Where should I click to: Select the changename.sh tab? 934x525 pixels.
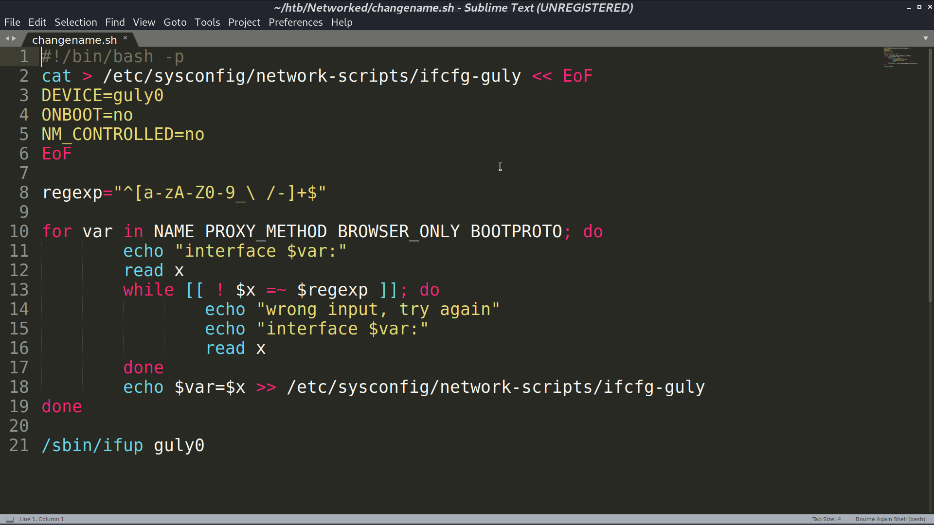[74, 40]
